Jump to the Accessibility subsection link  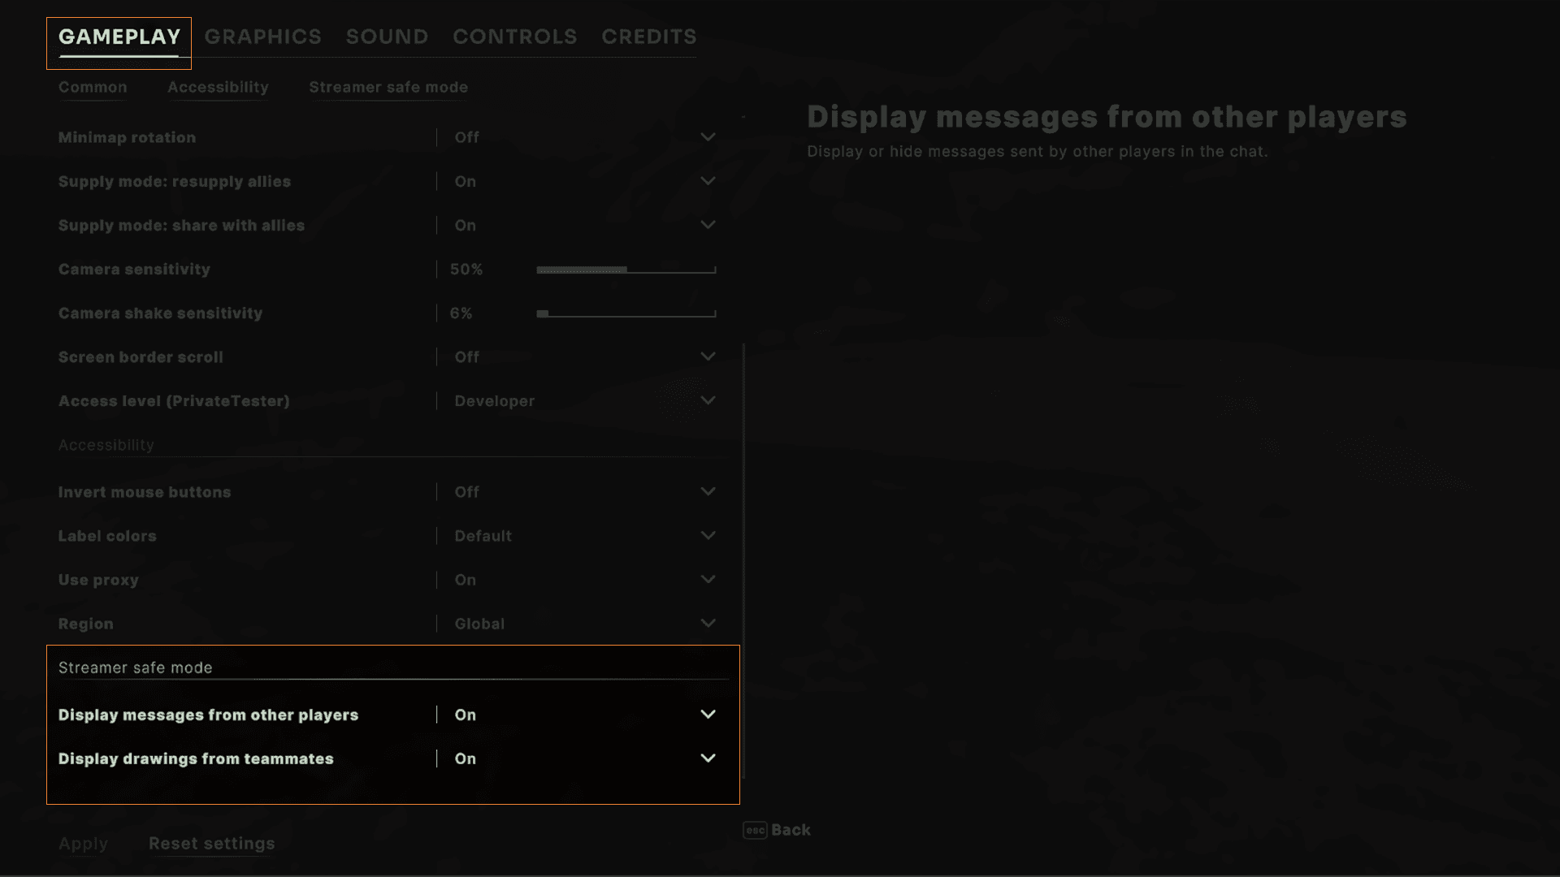click(x=218, y=87)
